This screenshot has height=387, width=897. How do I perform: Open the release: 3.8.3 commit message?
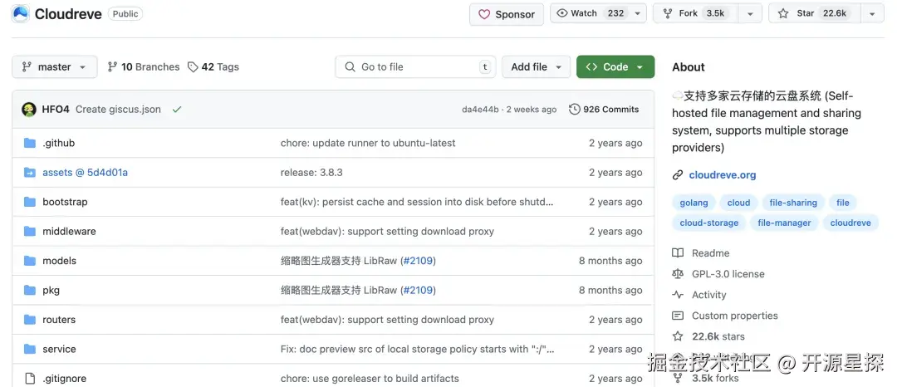click(311, 172)
